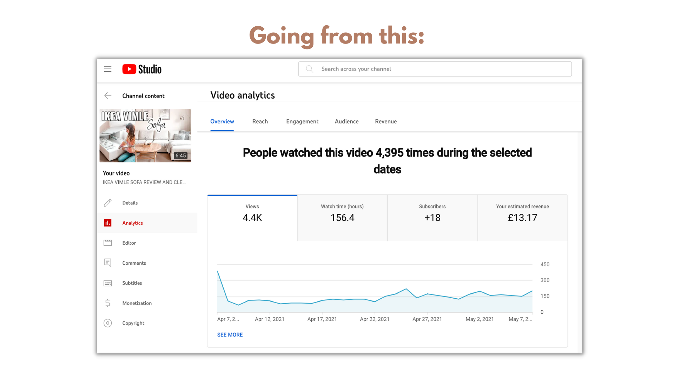Open Editor in the sidebar

click(147, 243)
